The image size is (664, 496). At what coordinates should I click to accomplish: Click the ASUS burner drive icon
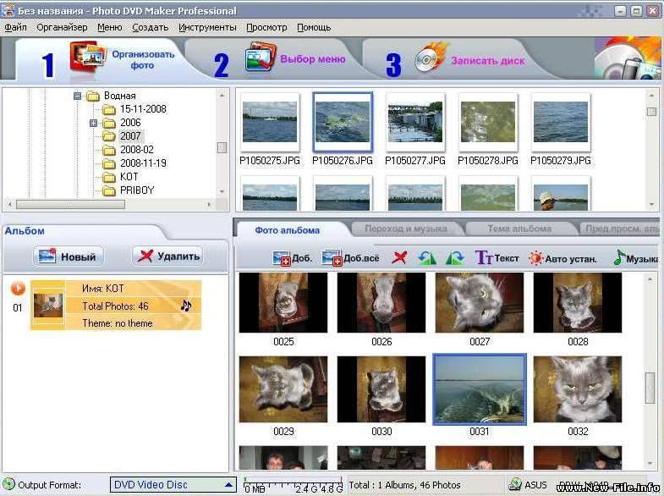pyautogui.click(x=515, y=484)
